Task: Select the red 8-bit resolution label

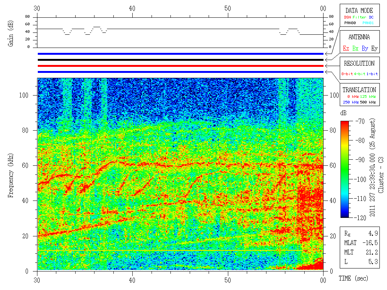Action: pyautogui.click(x=347, y=74)
